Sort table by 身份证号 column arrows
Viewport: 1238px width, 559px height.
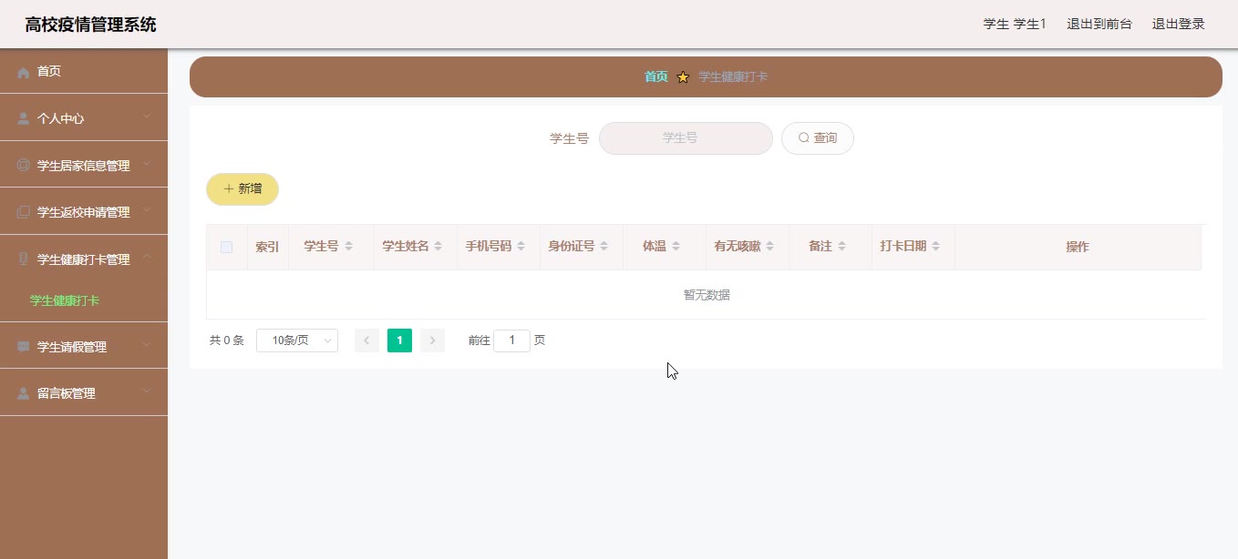[x=604, y=247]
